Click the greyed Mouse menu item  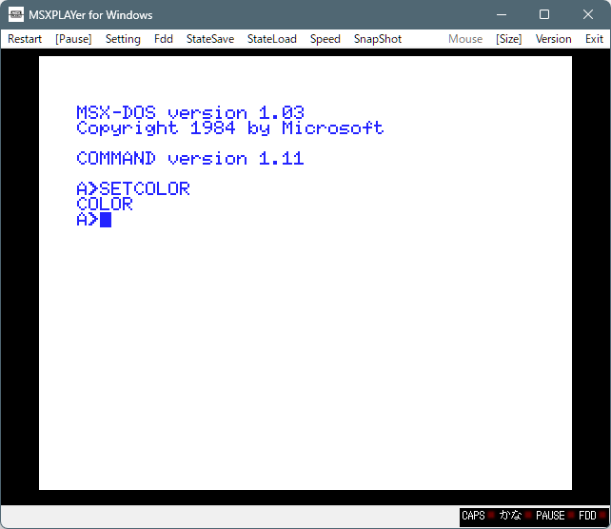pos(465,39)
